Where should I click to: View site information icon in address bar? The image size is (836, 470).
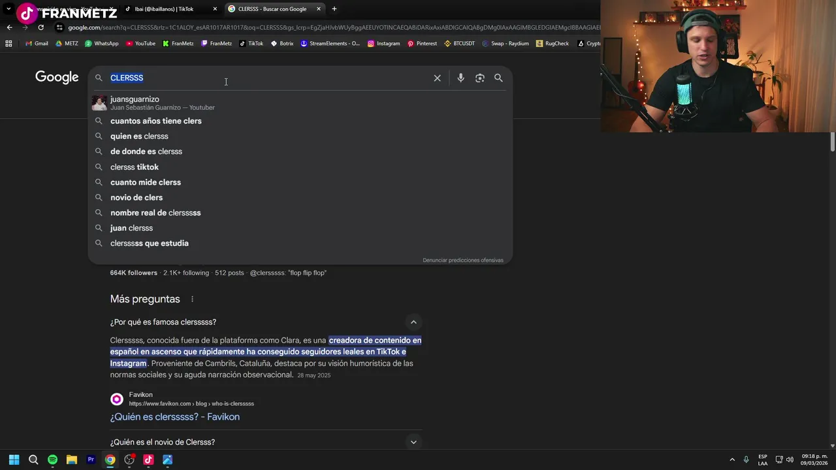tap(59, 27)
